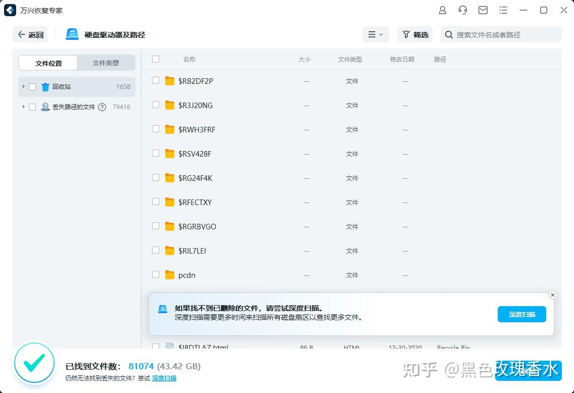Start 深度扫描 from the banner button
The width and height of the screenshot is (574, 393).
pos(521,314)
